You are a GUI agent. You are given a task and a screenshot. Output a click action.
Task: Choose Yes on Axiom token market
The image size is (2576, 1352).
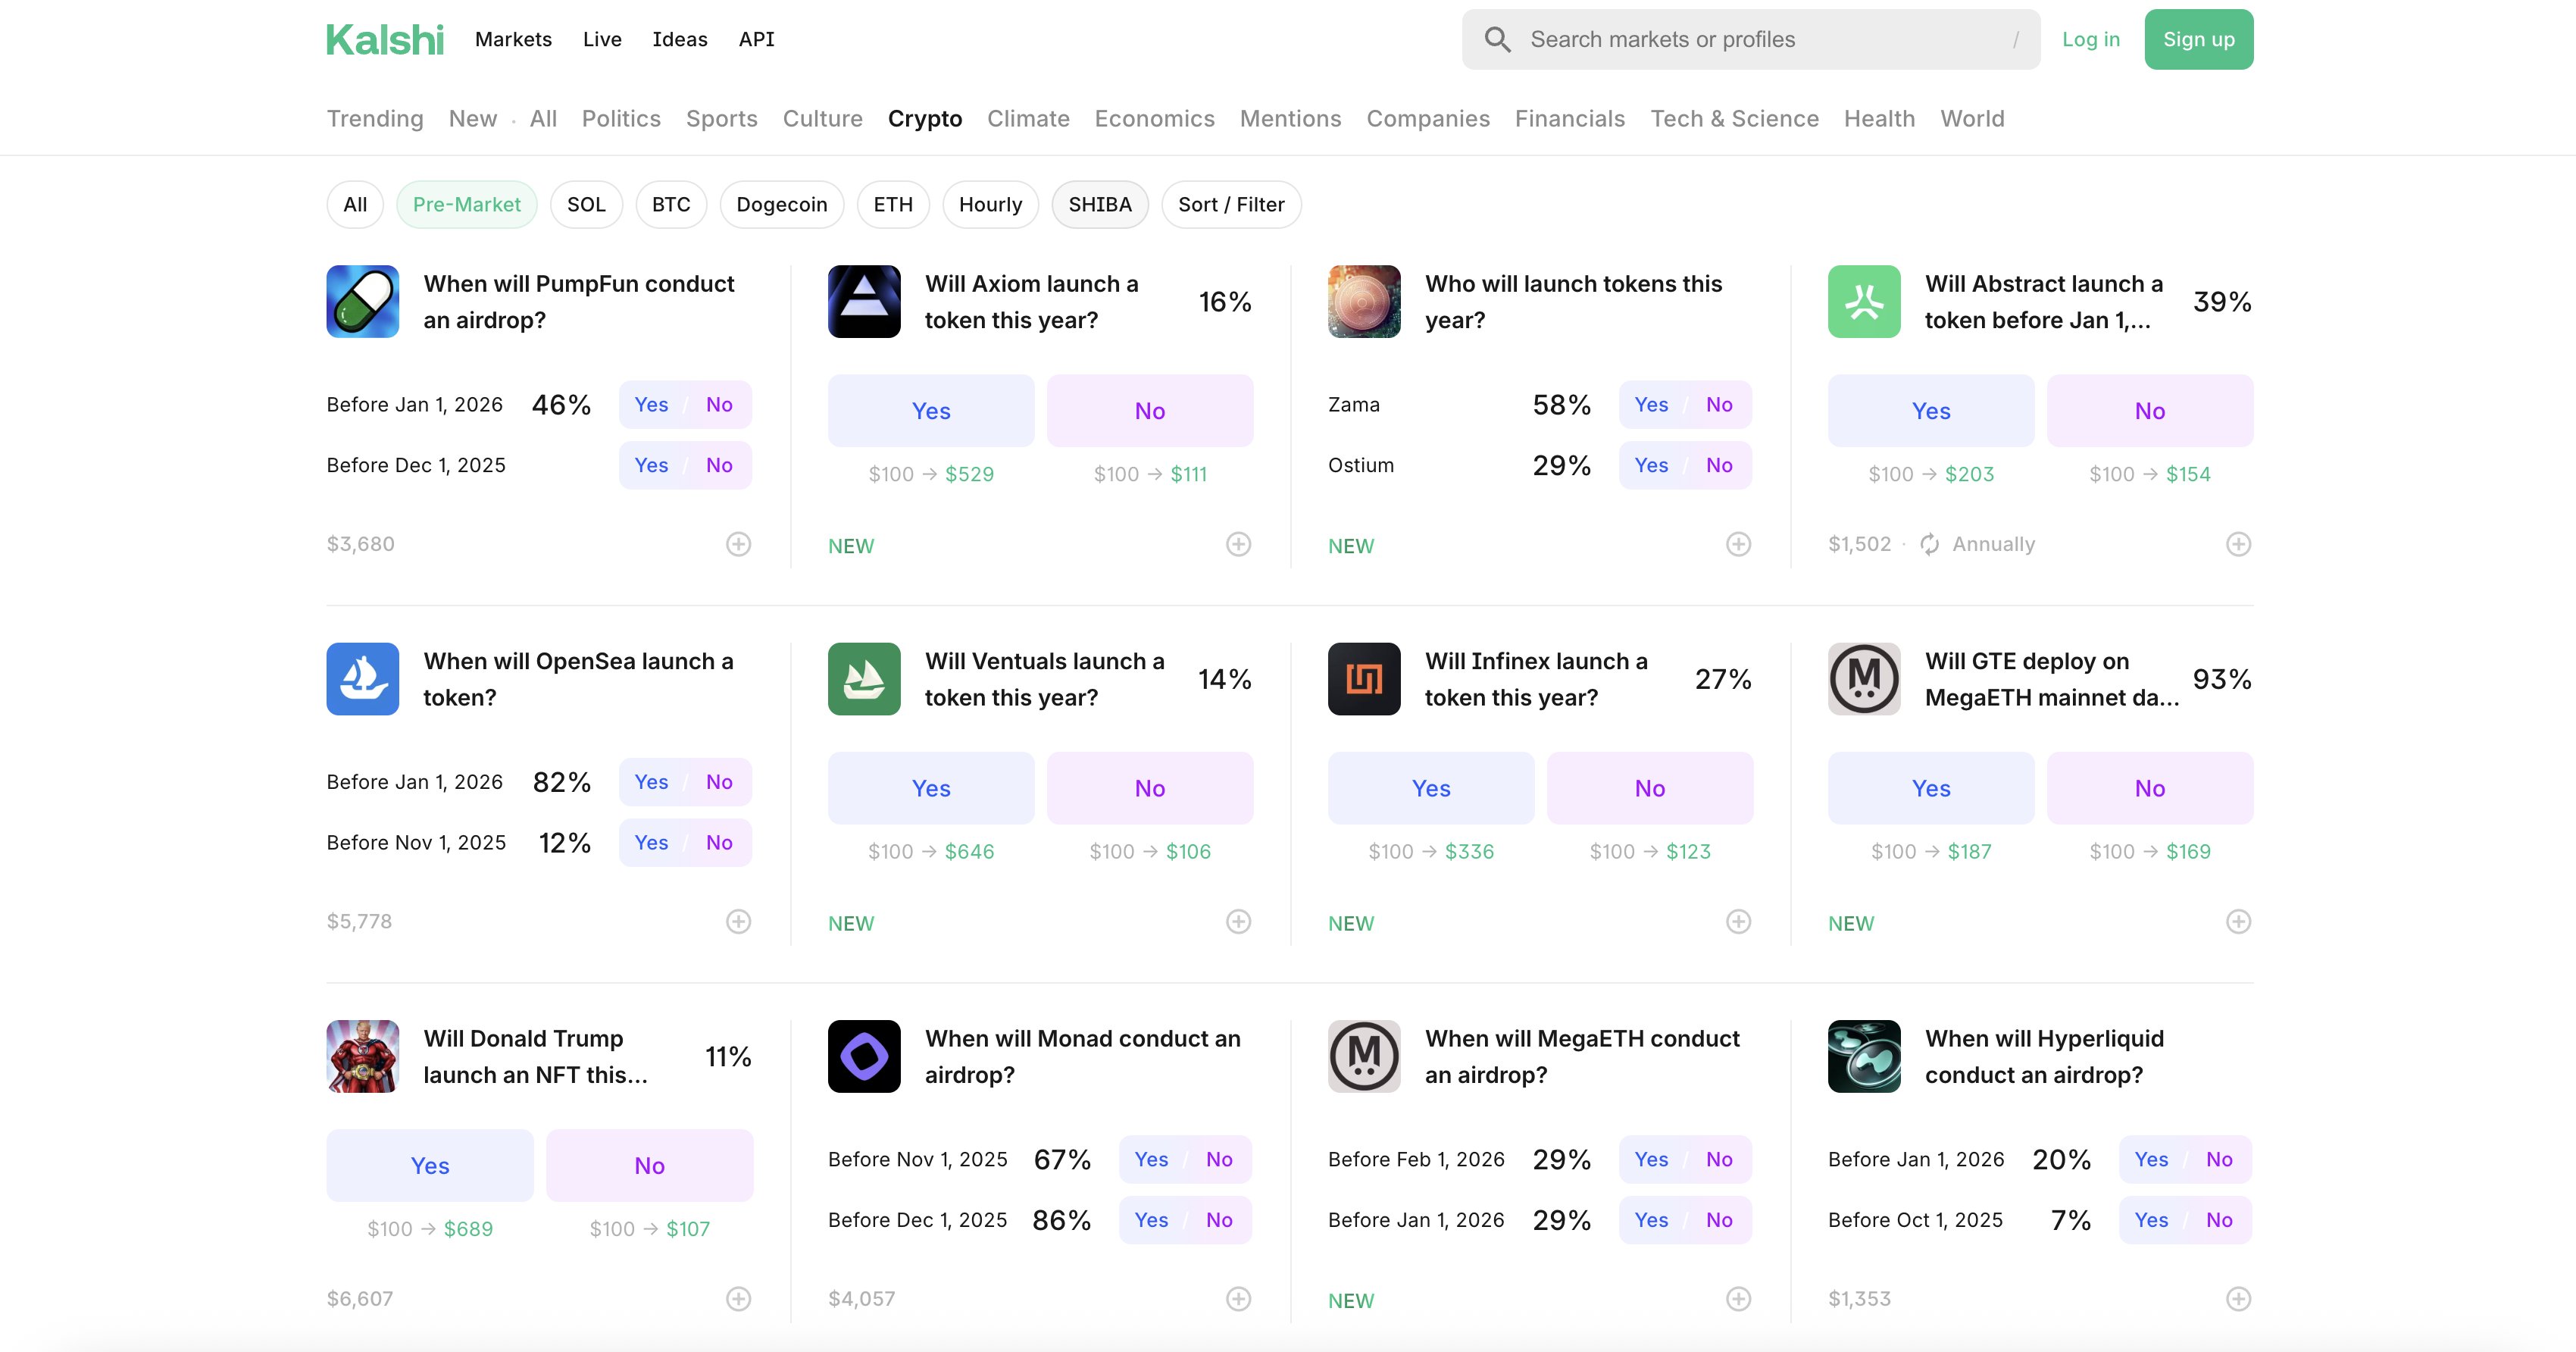pyautogui.click(x=930, y=411)
